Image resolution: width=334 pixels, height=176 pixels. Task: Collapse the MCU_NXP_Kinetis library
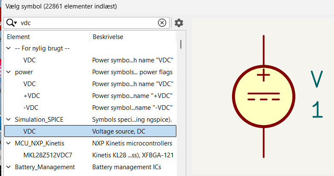[x=8, y=143]
